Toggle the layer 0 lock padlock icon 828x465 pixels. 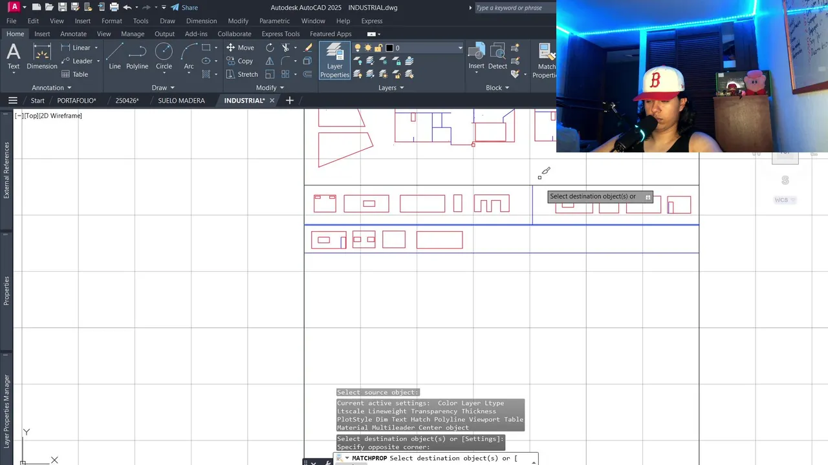pyautogui.click(x=378, y=48)
